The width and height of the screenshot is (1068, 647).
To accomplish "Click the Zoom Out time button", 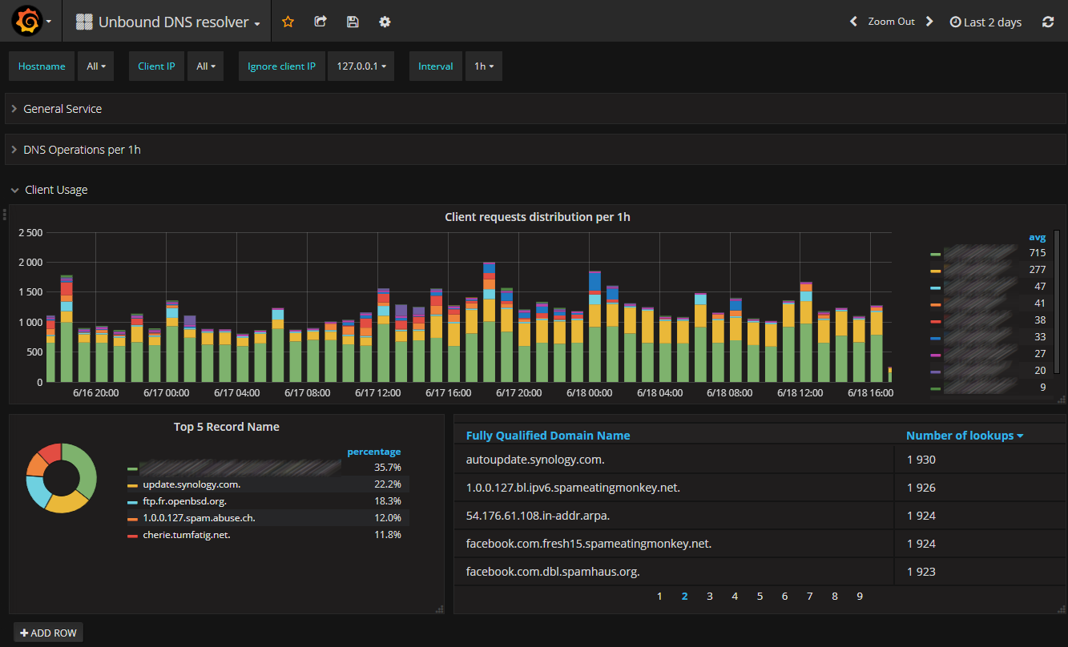I will 891,22.
